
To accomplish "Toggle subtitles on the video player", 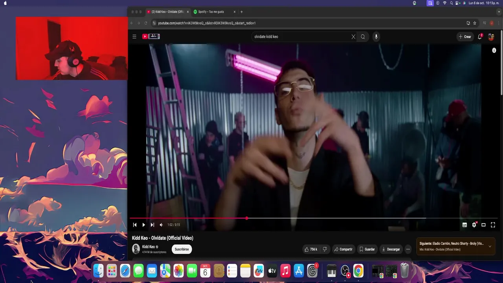I will point(464,225).
